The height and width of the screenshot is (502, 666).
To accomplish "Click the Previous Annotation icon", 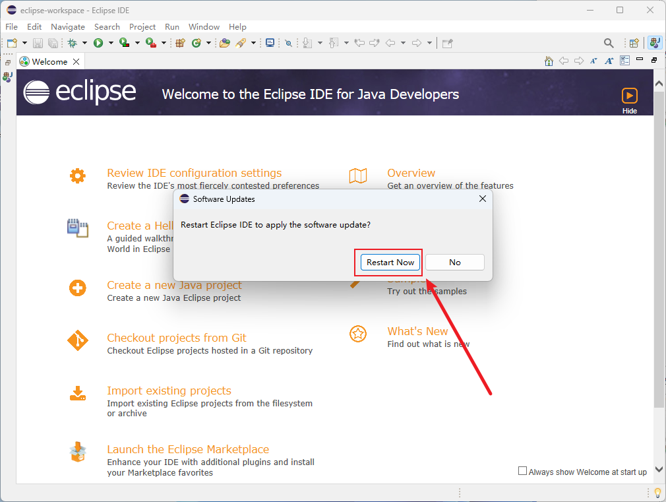I will point(334,43).
